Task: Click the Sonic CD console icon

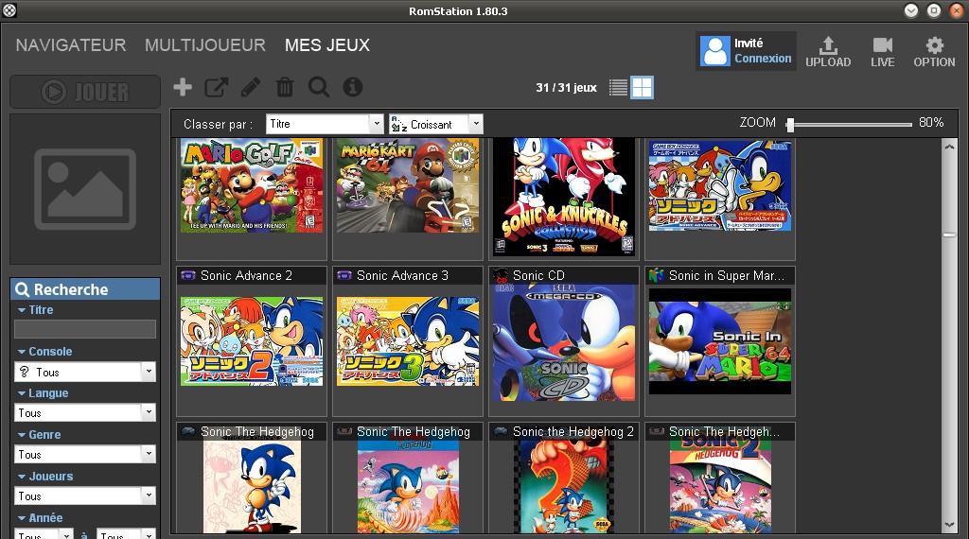Action: (x=500, y=275)
